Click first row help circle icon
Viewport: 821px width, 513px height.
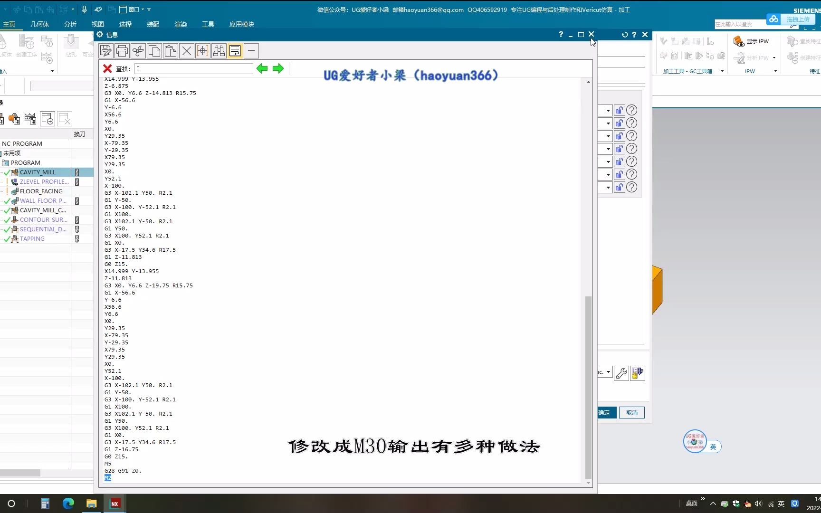(631, 111)
